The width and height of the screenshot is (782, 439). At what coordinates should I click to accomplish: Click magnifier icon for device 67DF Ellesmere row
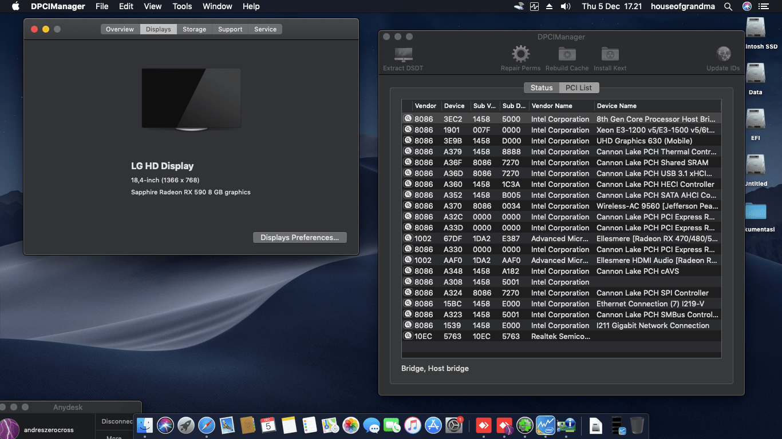(x=408, y=238)
